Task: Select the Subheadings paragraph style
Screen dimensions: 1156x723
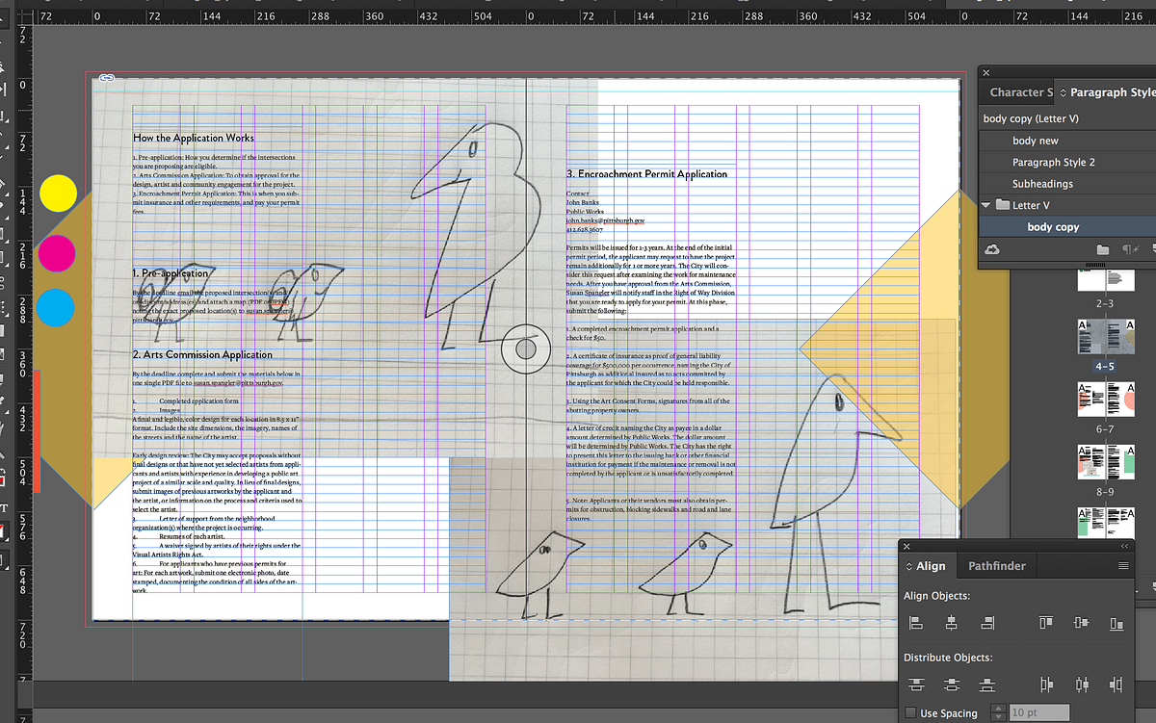Action: pos(1041,184)
